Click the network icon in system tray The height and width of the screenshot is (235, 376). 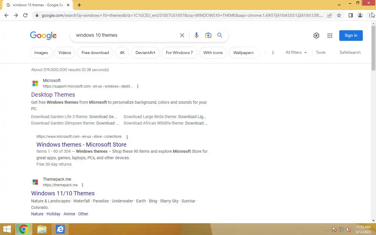click(x=341, y=229)
